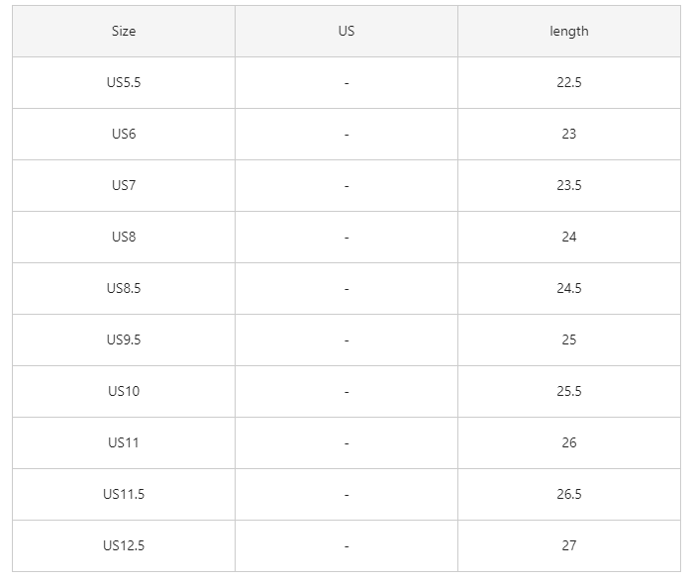Select the US8 size cell
The width and height of the screenshot is (694, 581).
click(124, 237)
